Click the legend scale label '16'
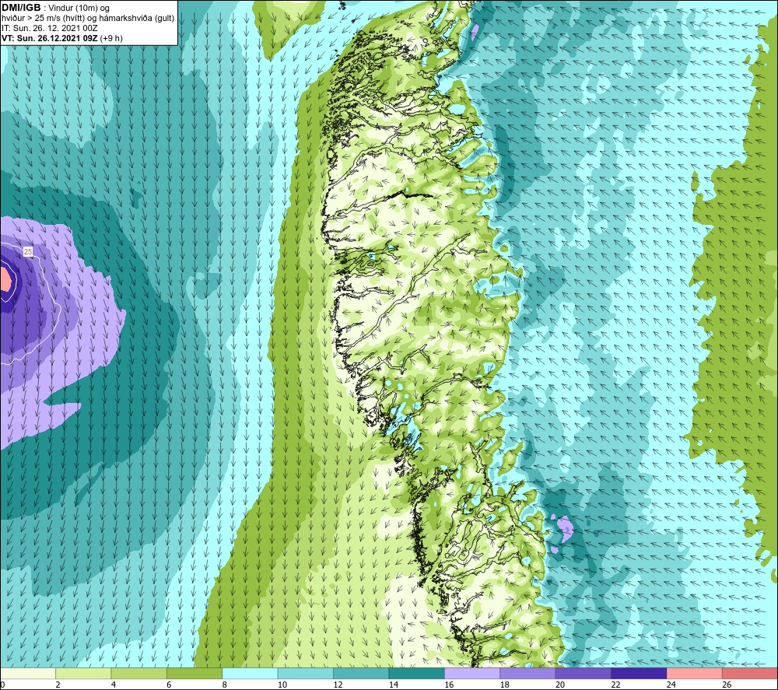This screenshot has width=778, height=690. [449, 685]
